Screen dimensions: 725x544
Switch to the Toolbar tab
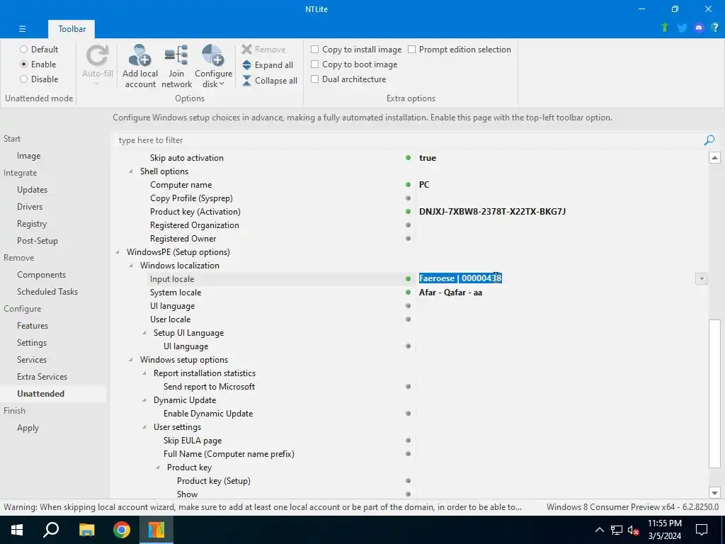pyautogui.click(x=72, y=28)
